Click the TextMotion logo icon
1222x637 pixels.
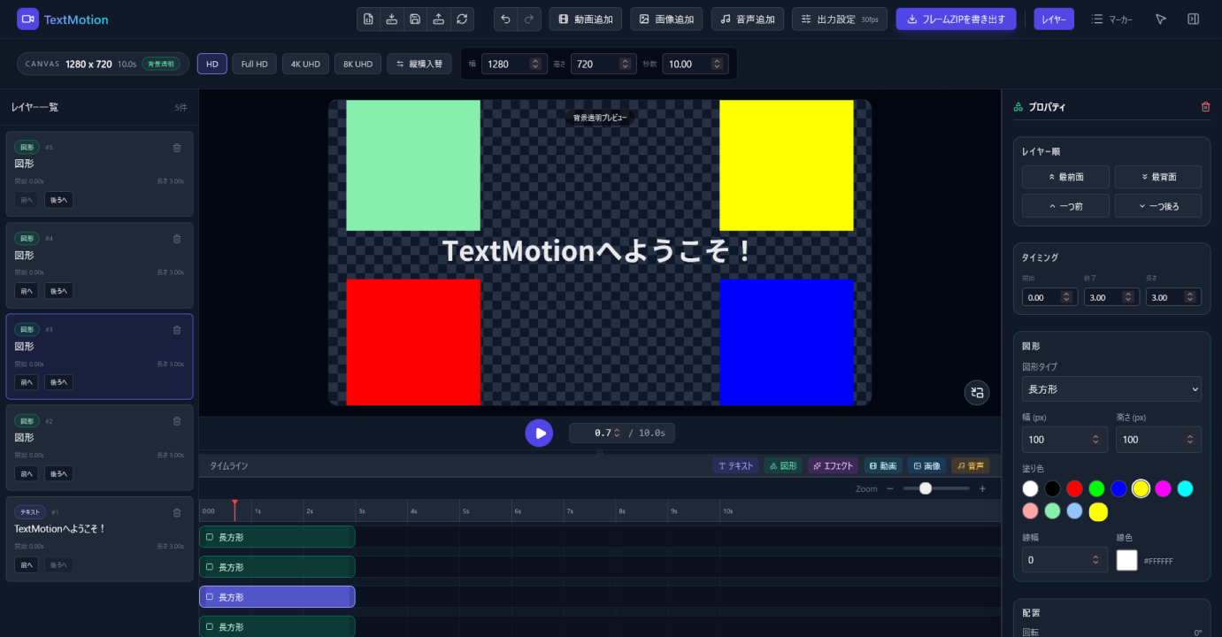[x=27, y=19]
